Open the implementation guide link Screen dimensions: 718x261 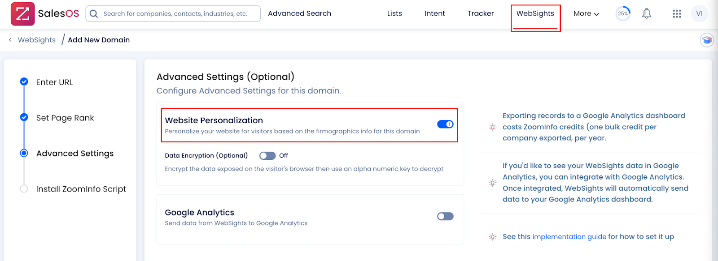[x=569, y=237]
